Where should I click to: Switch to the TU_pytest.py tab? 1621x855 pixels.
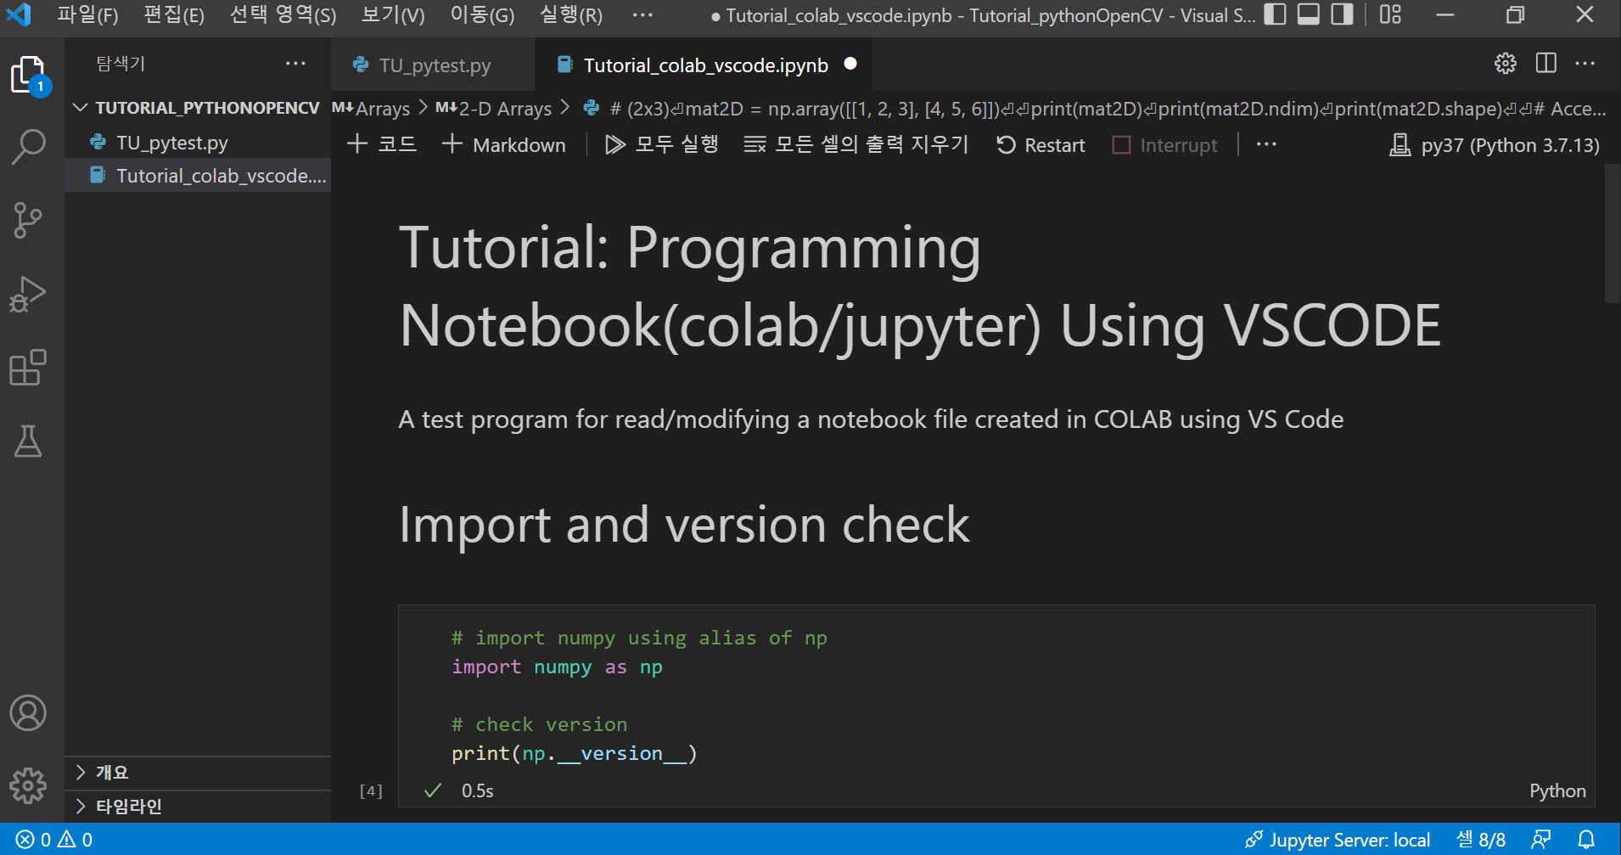[434, 65]
